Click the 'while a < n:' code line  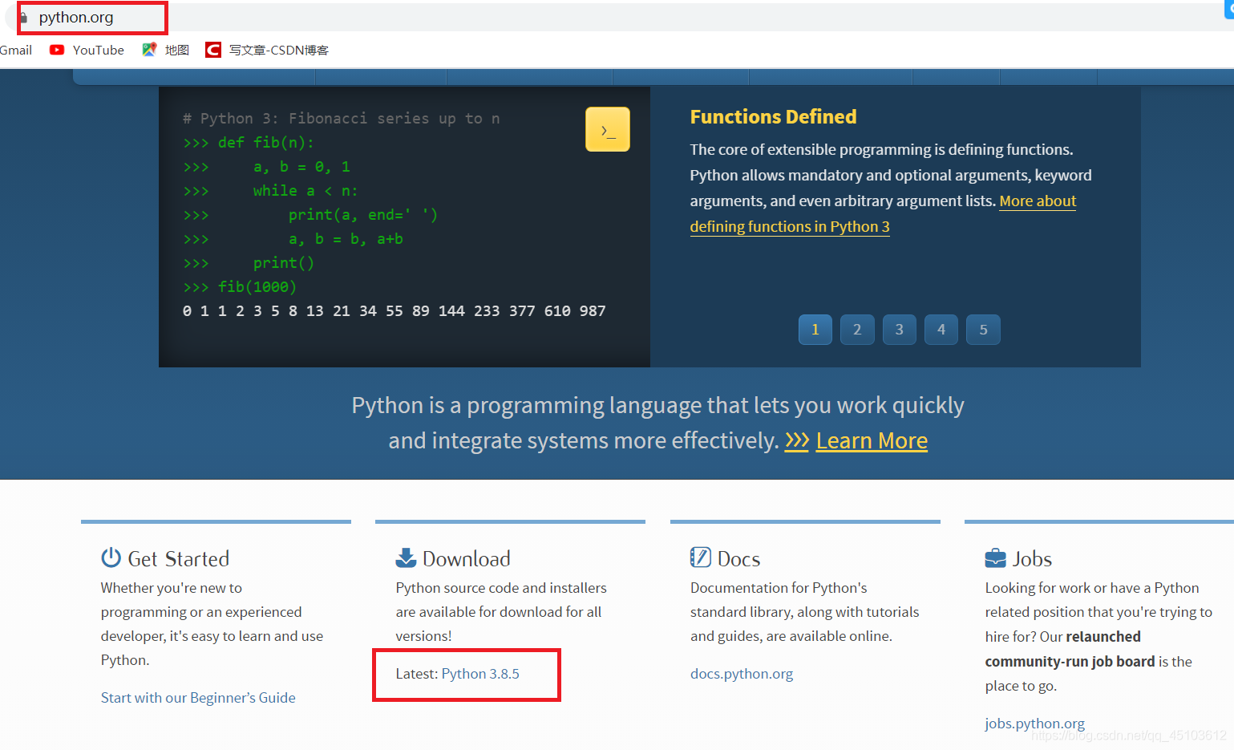305,191
